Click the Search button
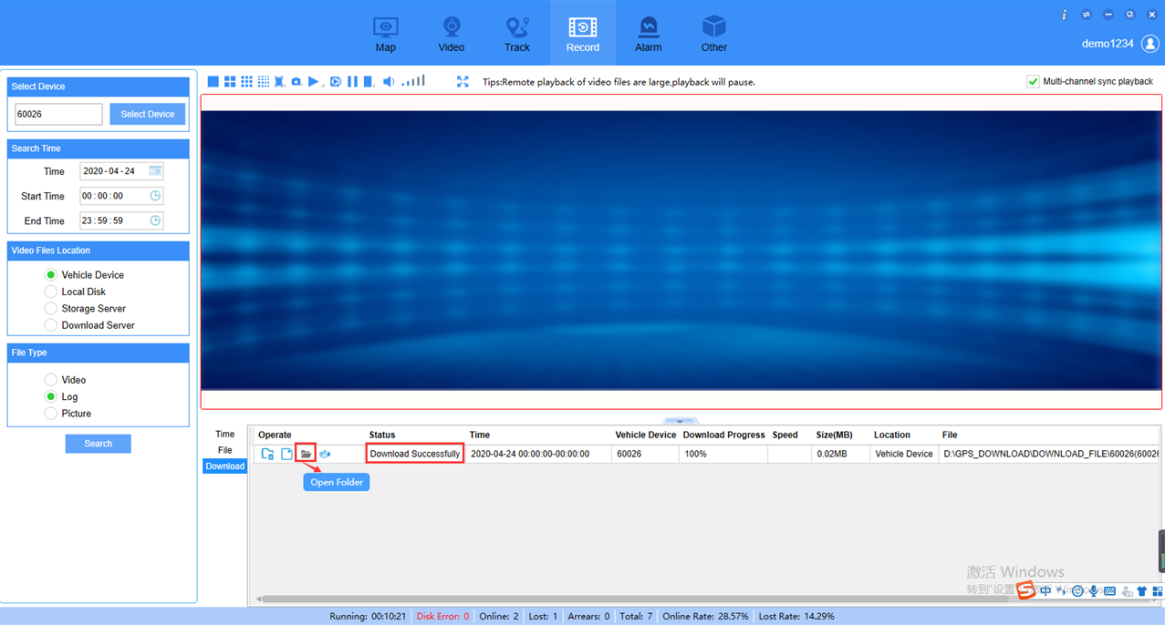The image size is (1165, 625). 99,444
